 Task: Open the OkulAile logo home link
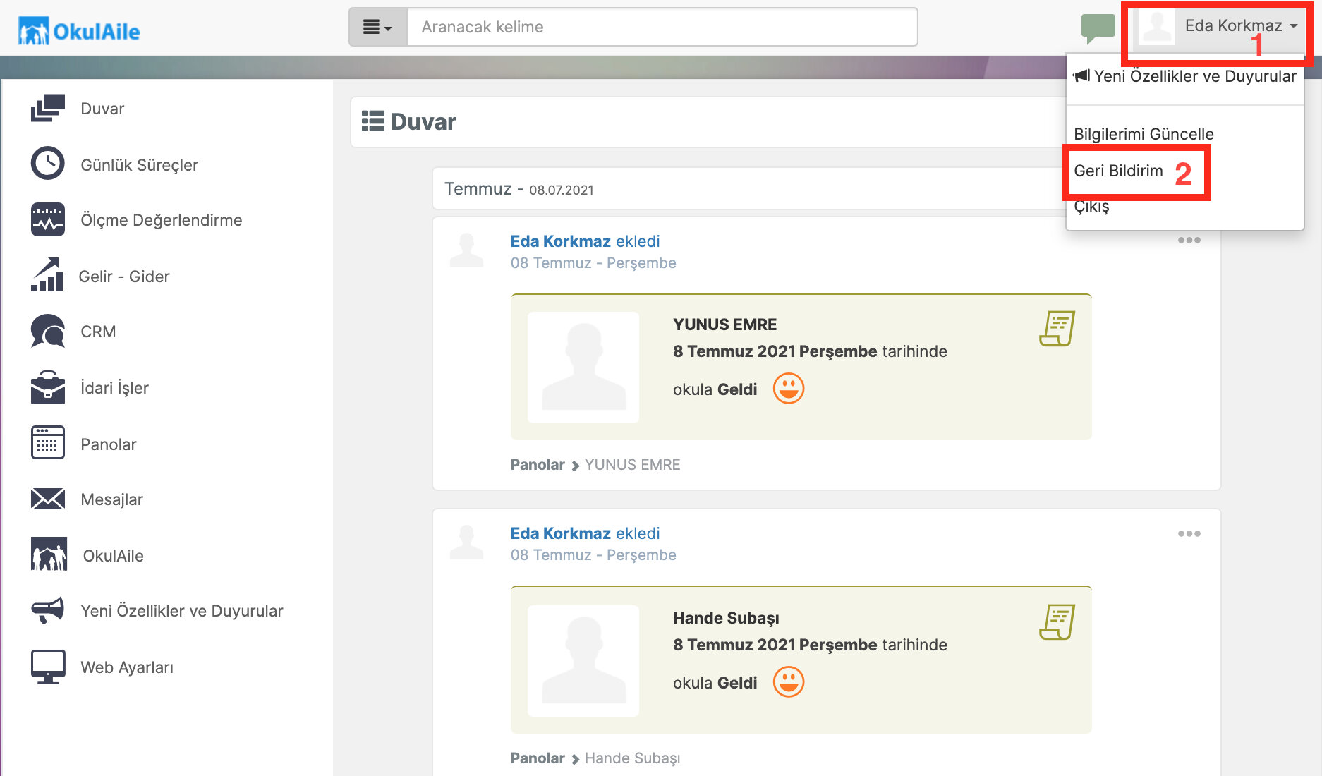(x=79, y=31)
